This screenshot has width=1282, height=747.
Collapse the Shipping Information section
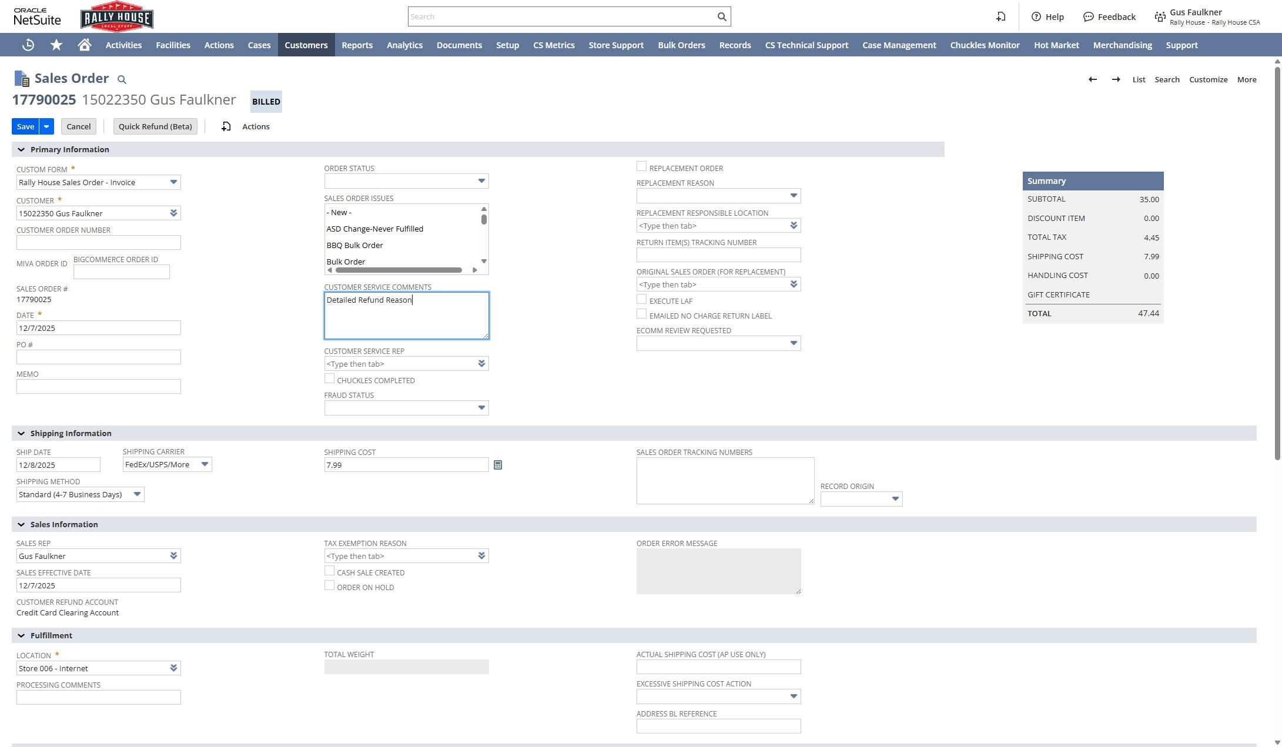tap(21, 433)
